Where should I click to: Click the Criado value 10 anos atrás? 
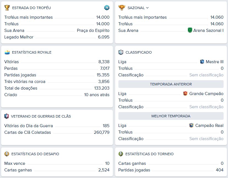click(97, 95)
